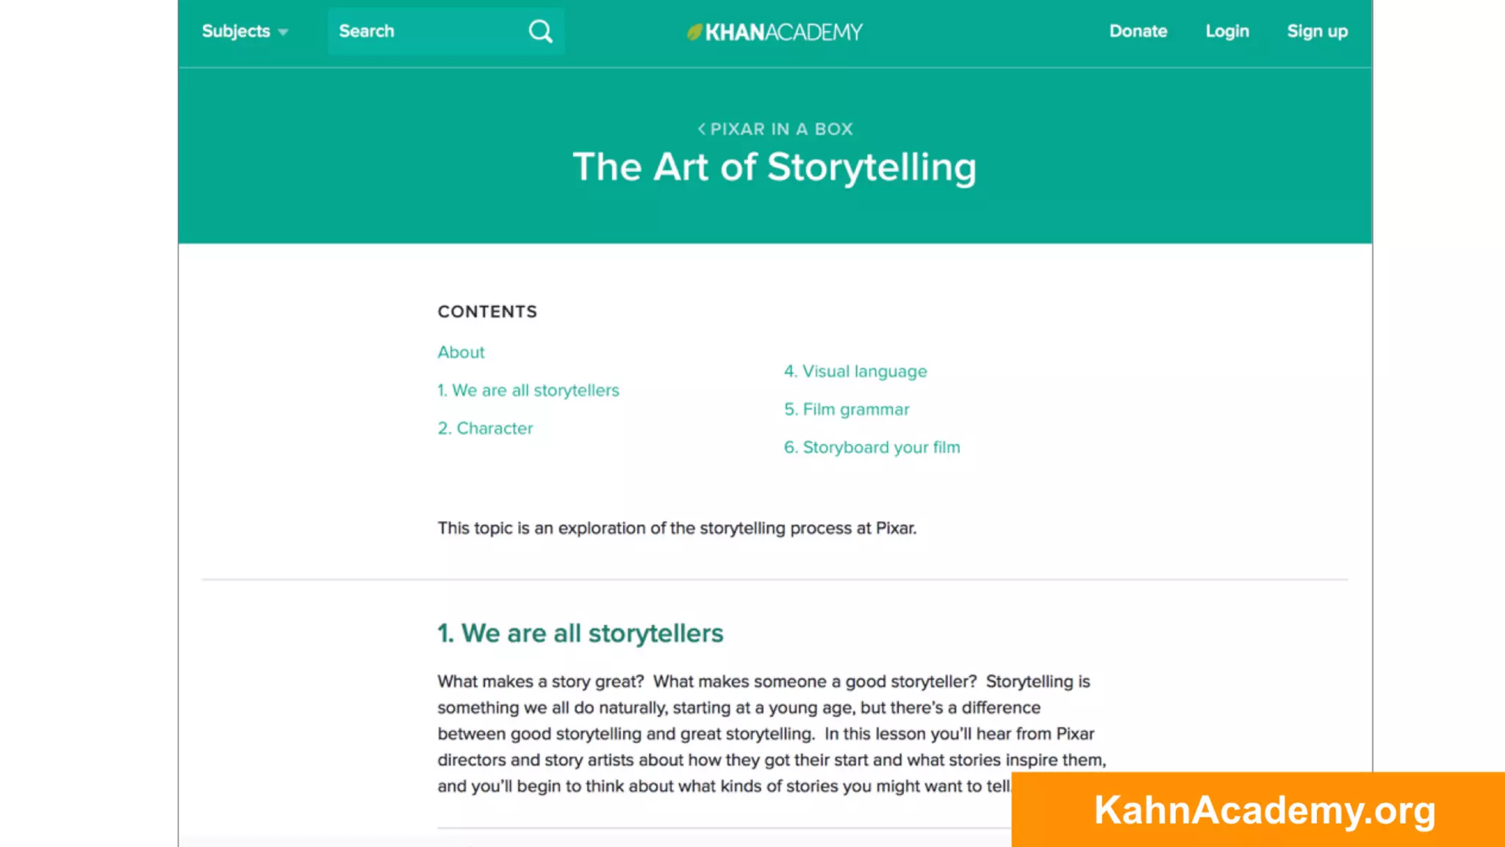1505x847 pixels.
Task: Click the Khan Academy wordmark
Action: pyautogui.click(x=783, y=32)
